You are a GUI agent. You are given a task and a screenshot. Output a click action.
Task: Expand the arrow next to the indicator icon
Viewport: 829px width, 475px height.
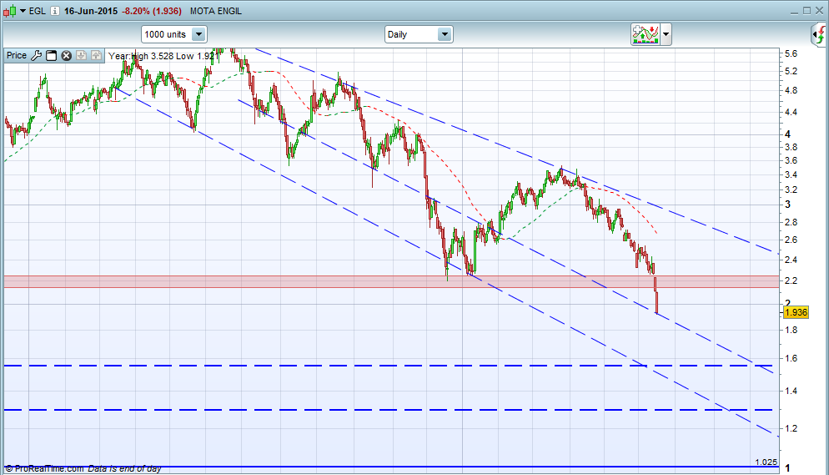[666, 34]
